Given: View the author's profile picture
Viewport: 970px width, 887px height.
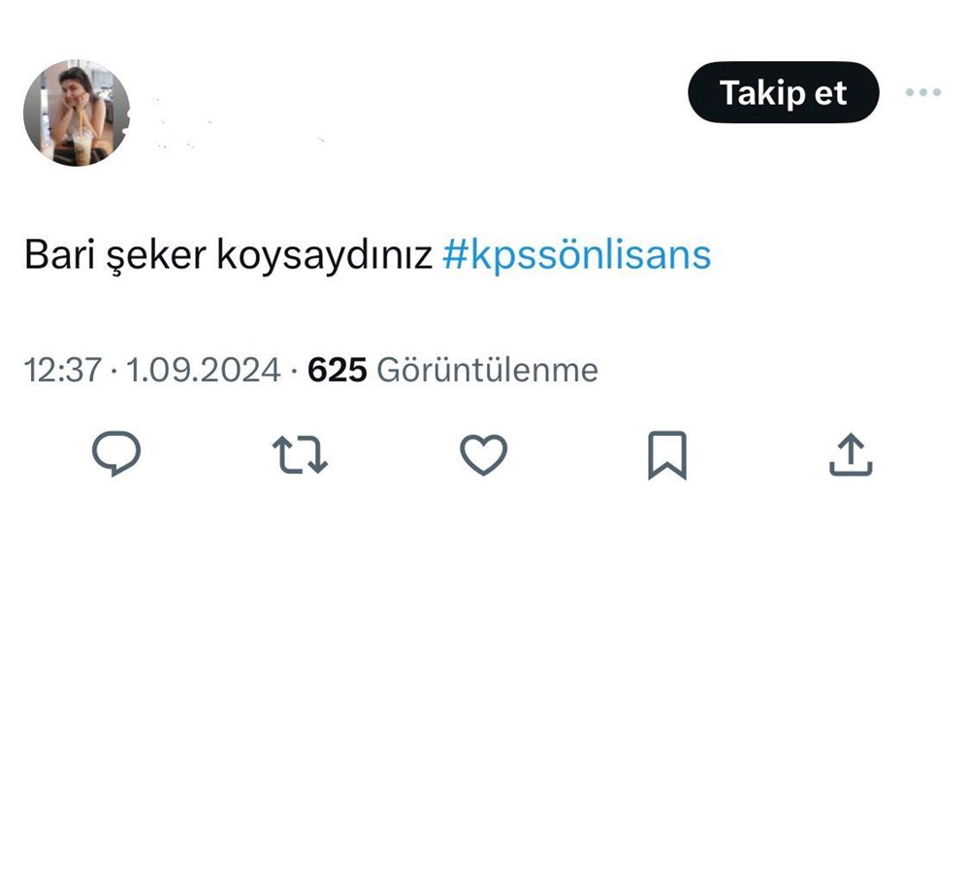Looking at the screenshot, I should tap(78, 112).
